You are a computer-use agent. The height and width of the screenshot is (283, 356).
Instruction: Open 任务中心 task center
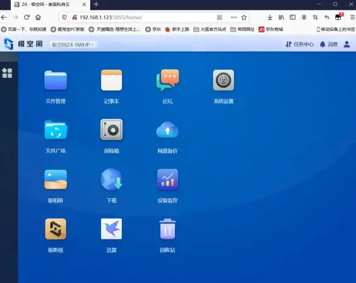[300, 44]
